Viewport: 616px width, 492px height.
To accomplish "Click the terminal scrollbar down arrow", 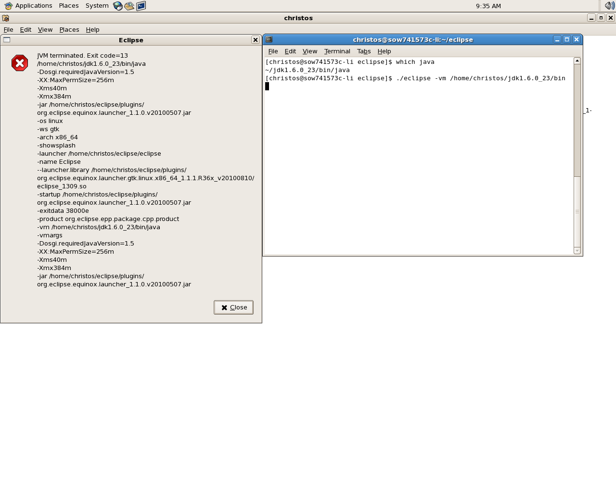I will point(577,250).
